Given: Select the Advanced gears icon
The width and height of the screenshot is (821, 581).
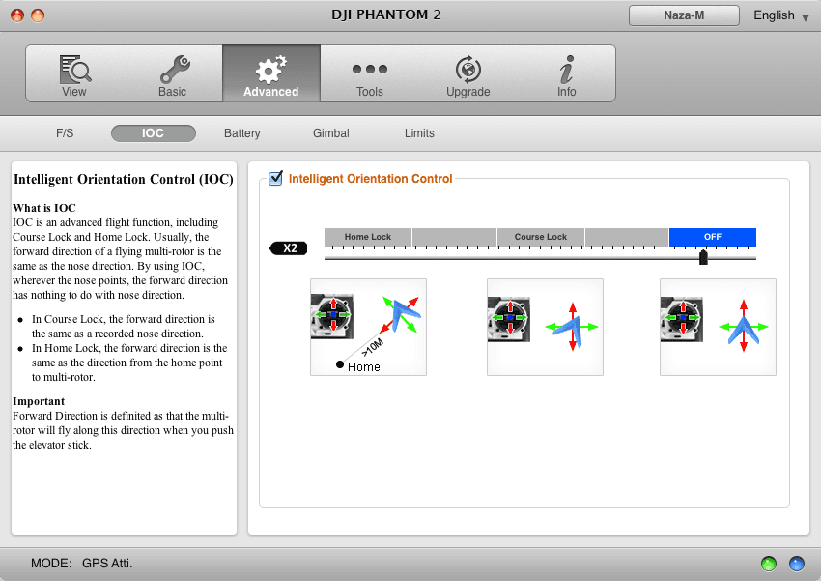Looking at the screenshot, I should pos(270,70).
